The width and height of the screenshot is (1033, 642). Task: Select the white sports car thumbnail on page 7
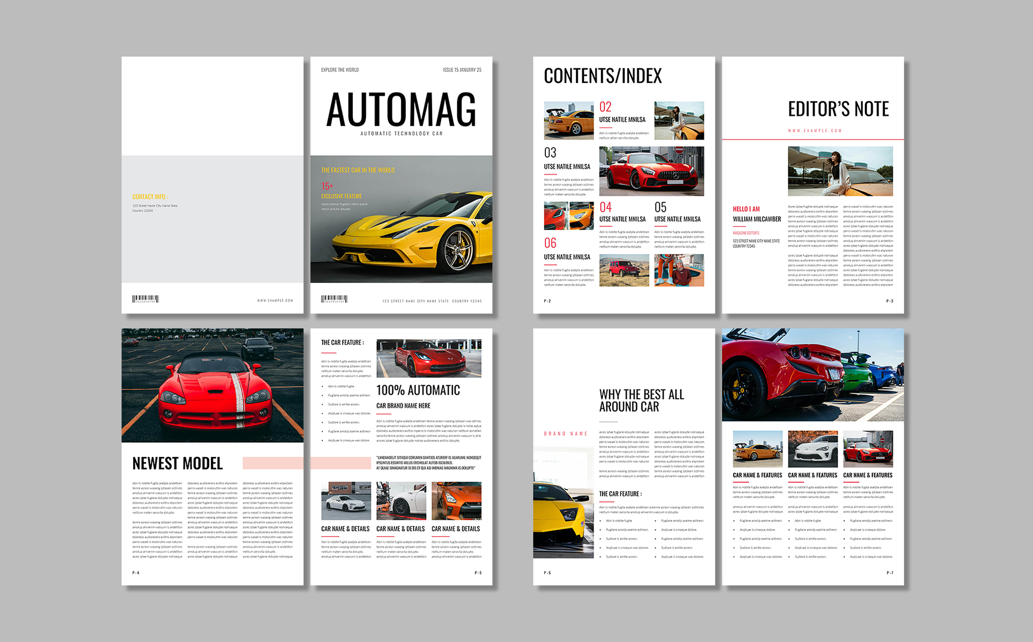click(812, 449)
